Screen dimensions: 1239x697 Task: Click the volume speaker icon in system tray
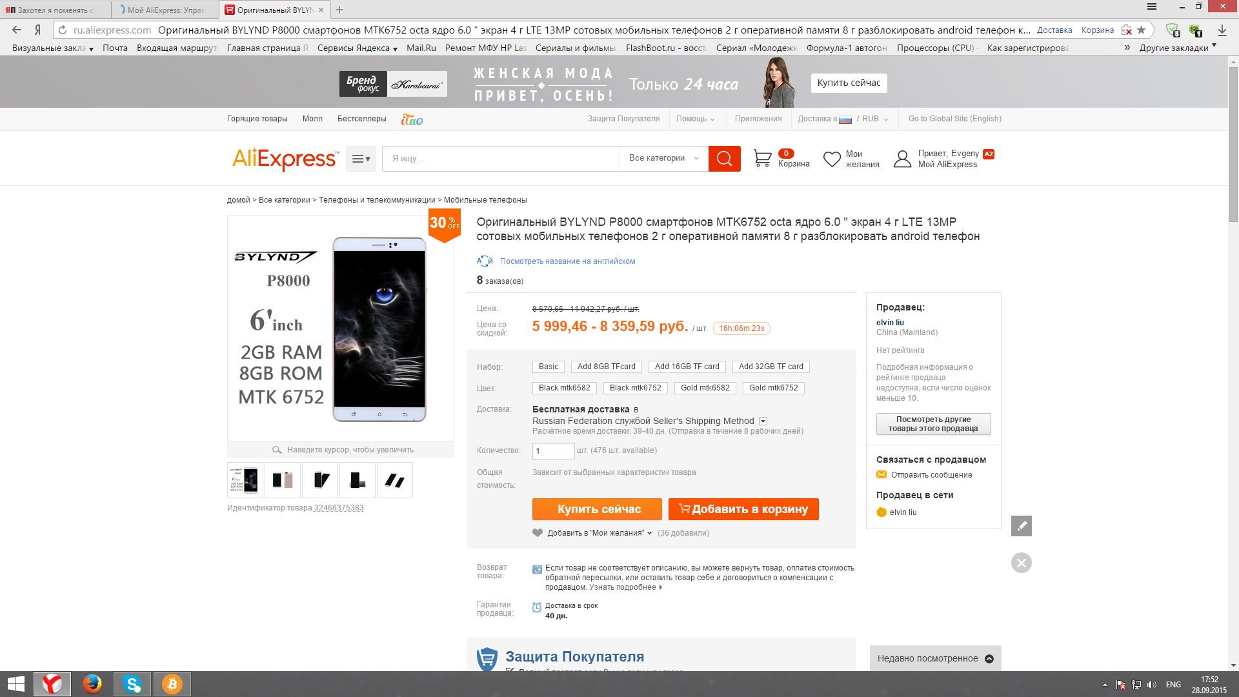pos(1152,685)
